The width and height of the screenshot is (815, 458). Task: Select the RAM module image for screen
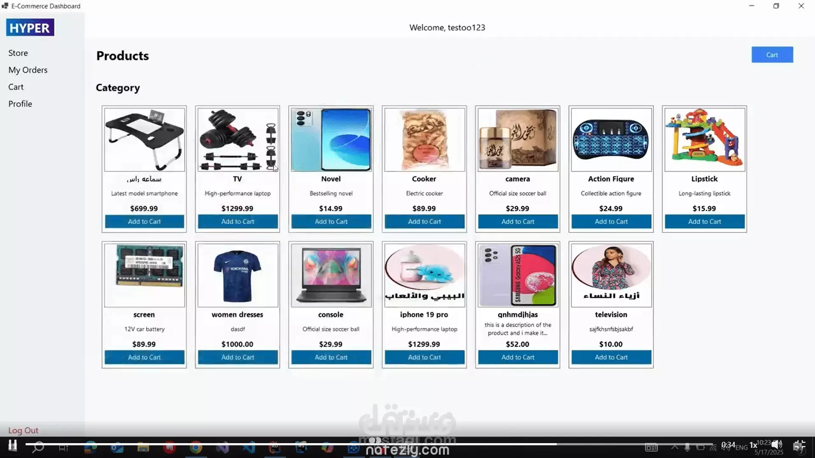(145, 275)
